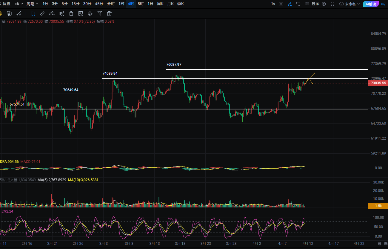
Task: Toggle the blue bookmark flag tool
Action: (33, 14)
